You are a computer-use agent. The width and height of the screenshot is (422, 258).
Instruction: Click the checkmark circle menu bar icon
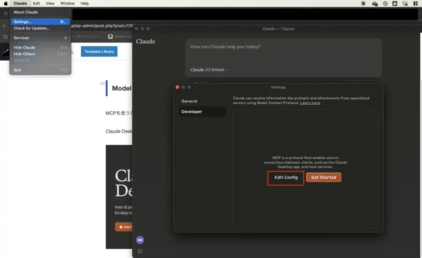pyautogui.click(x=385, y=3)
